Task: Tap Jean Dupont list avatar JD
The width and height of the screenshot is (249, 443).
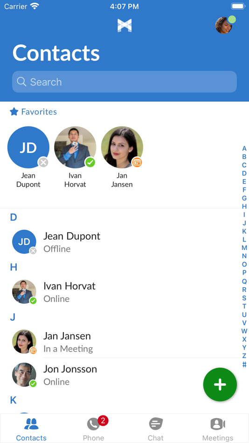Action: click(24, 242)
